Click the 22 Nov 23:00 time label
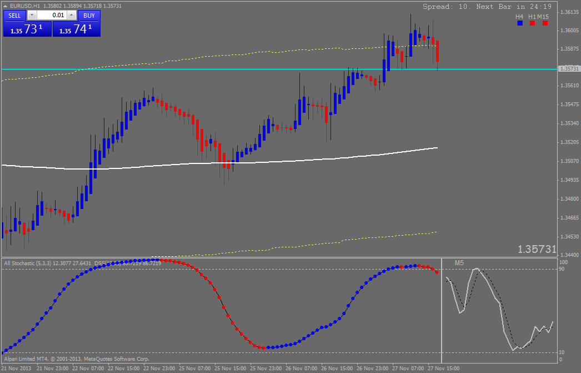This screenshot has height=373, width=581. click(x=159, y=369)
